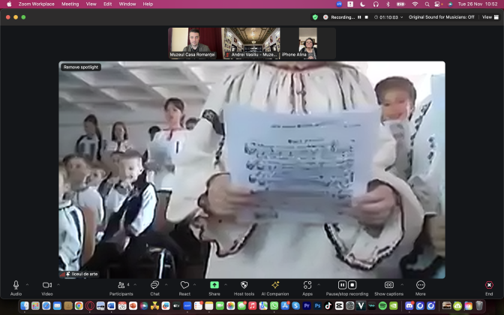Open the More options menu
504x315 pixels.
tap(420, 286)
